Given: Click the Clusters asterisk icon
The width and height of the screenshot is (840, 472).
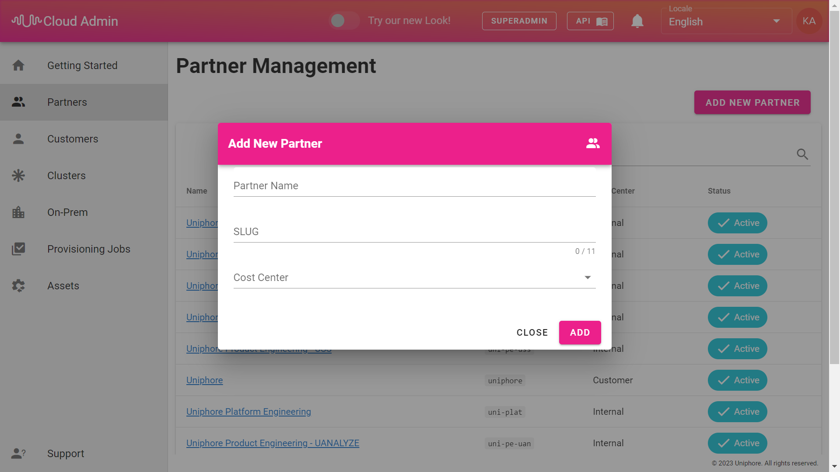Looking at the screenshot, I should tap(18, 176).
